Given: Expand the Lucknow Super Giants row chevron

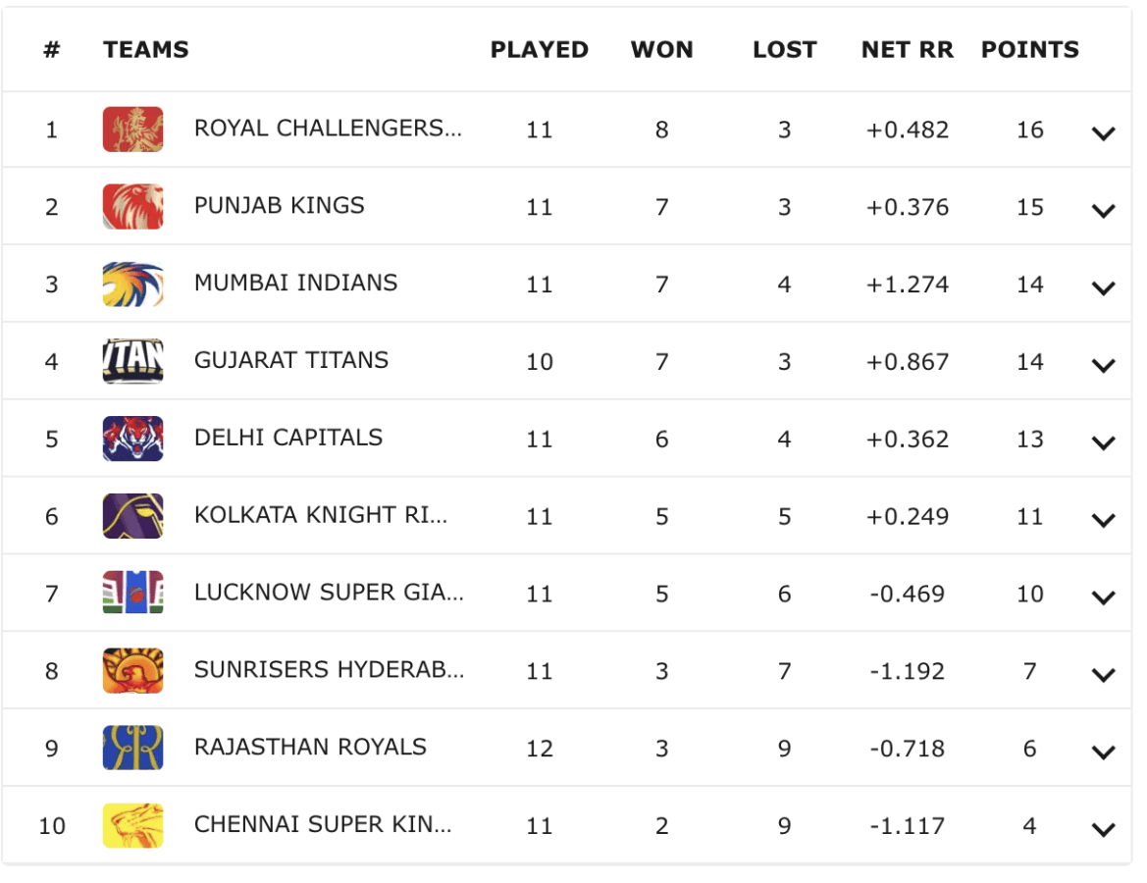Looking at the screenshot, I should [x=1103, y=597].
